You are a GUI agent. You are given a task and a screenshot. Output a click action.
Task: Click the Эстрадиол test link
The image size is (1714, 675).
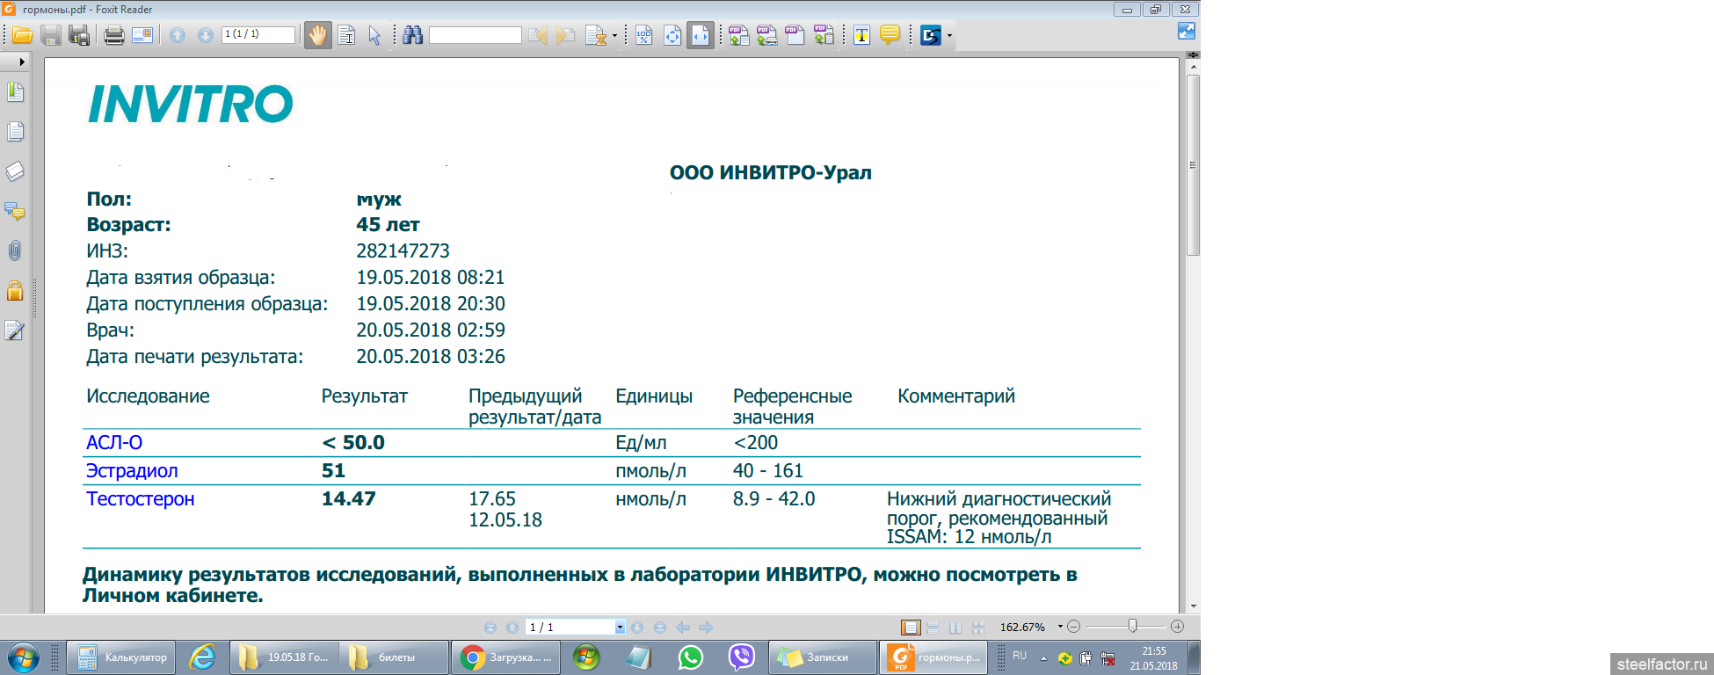pyautogui.click(x=132, y=471)
